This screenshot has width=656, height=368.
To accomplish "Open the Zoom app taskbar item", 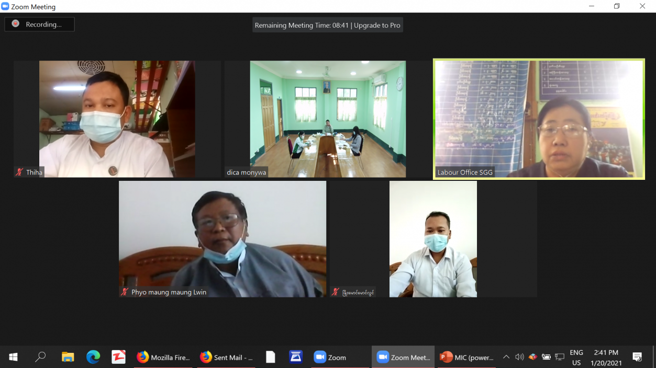I will click(330, 358).
